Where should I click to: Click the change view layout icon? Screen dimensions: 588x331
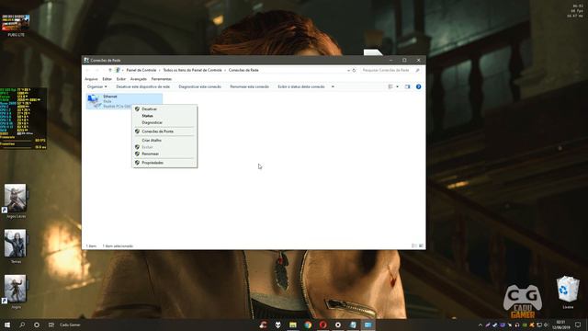pyautogui.click(x=390, y=86)
